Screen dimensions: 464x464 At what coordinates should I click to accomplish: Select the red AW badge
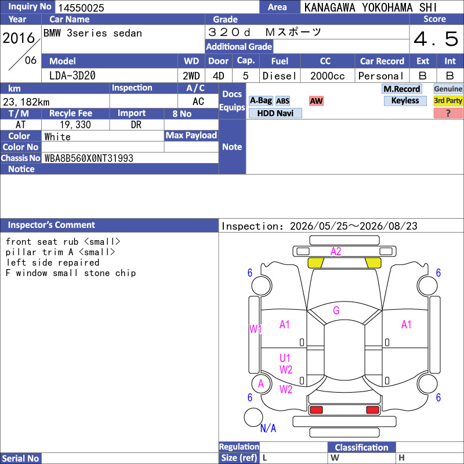pos(316,101)
